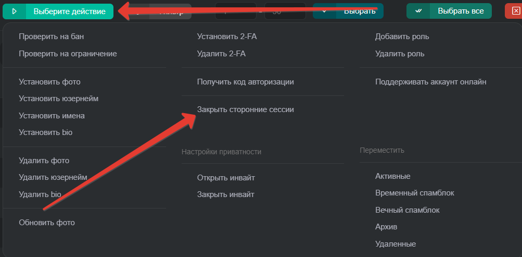Choose Установить юзернейм action
This screenshot has width=522, height=257.
58,99
